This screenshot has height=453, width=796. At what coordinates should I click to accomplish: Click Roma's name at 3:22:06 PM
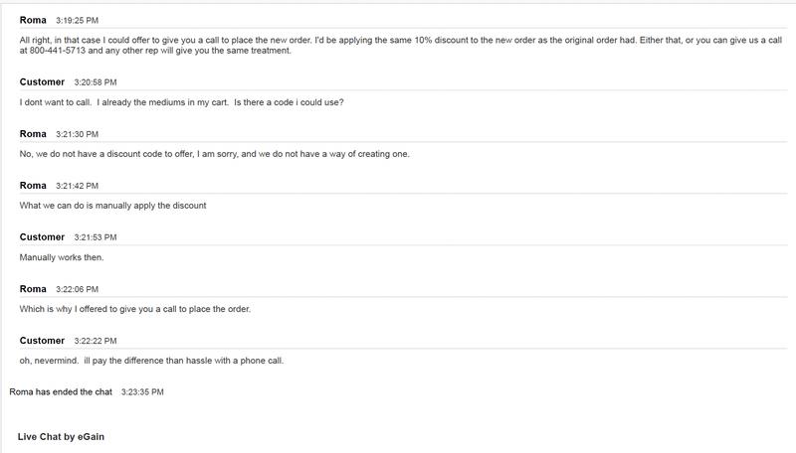tap(33, 289)
